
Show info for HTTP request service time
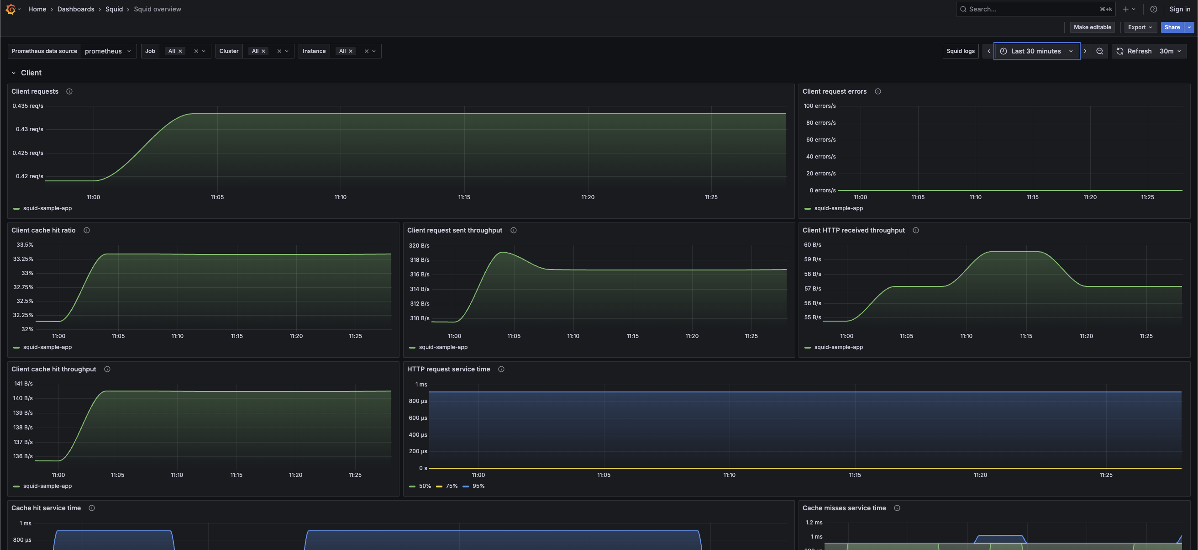point(501,369)
